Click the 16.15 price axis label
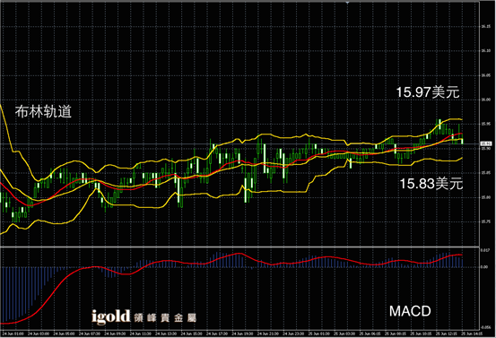Screen dimensions: 496x338 pyautogui.click(x=486, y=27)
